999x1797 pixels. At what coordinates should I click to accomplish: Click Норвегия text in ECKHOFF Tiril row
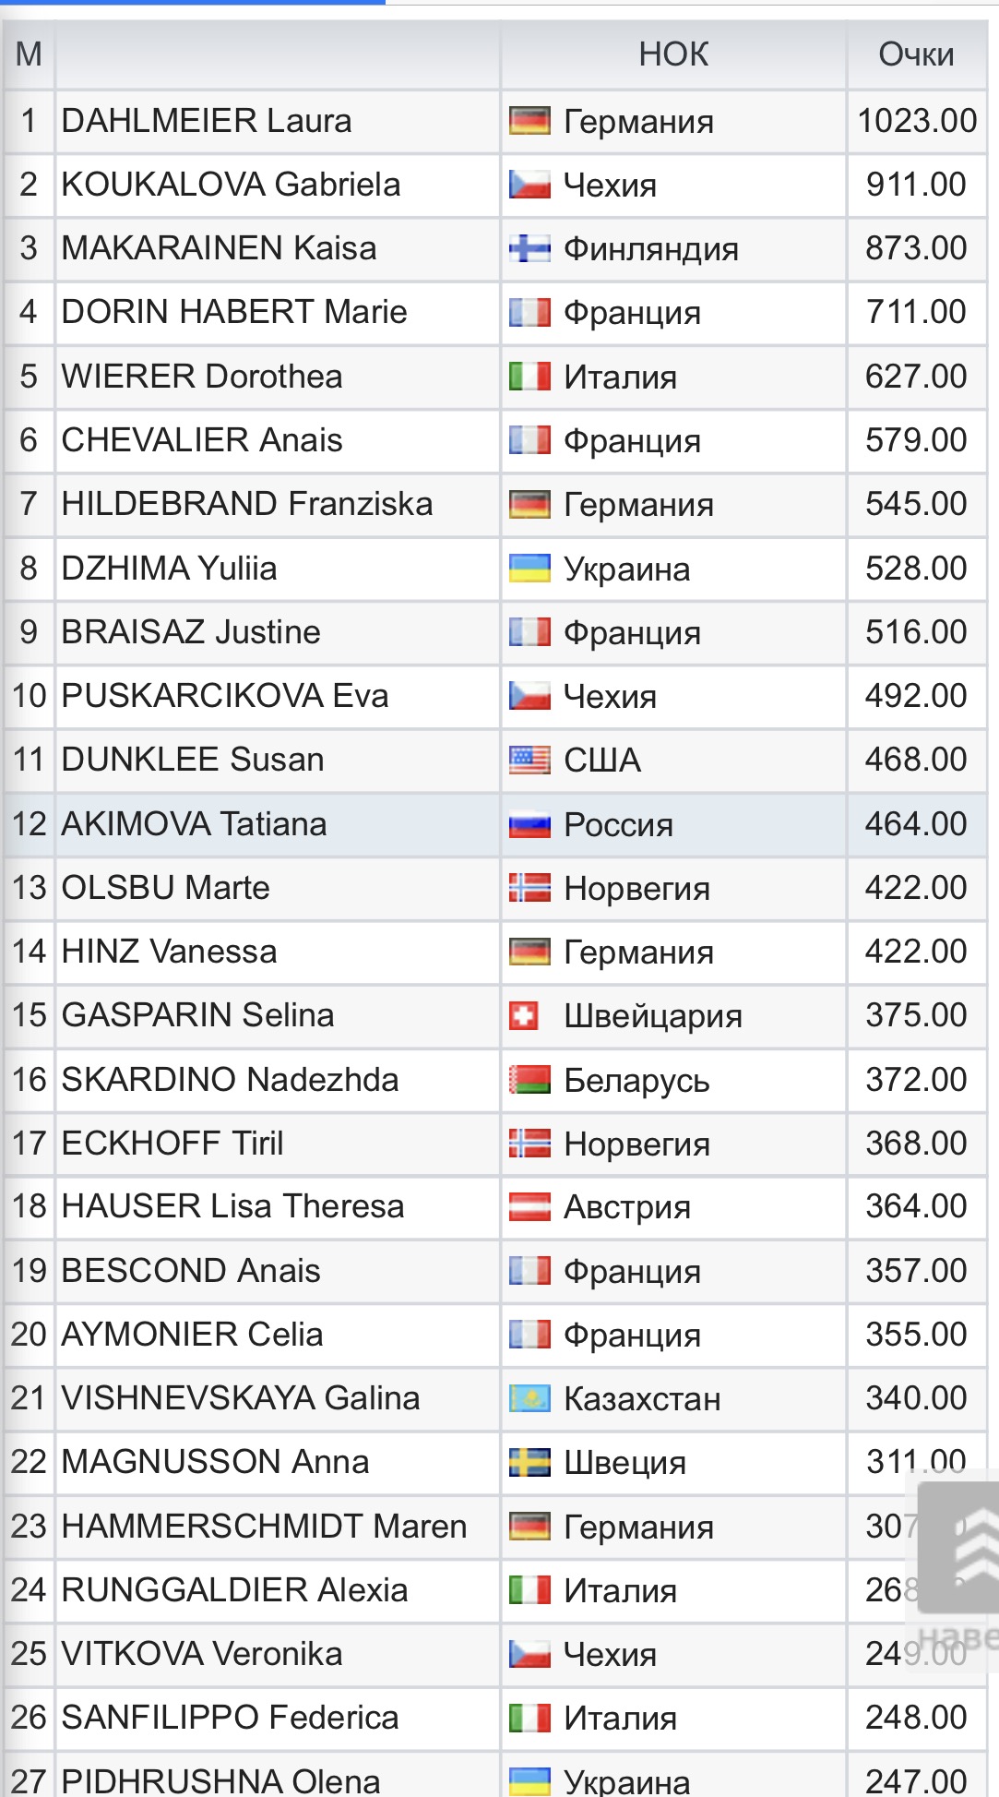click(x=637, y=1144)
